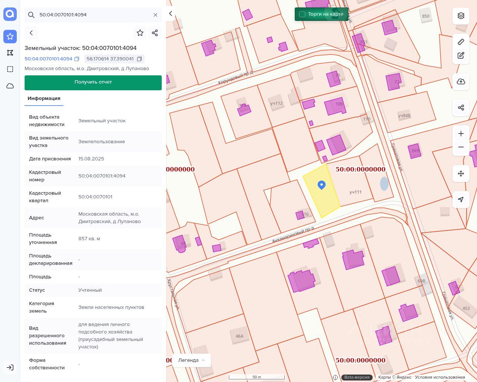Open the blue cadastral number link
Viewport: 477px width, 382px height.
pyautogui.click(x=48, y=59)
